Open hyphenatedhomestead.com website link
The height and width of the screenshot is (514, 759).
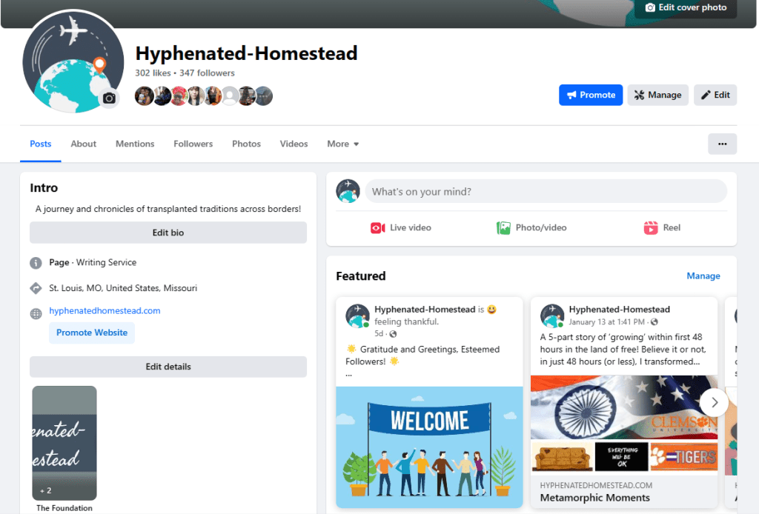[x=105, y=310]
